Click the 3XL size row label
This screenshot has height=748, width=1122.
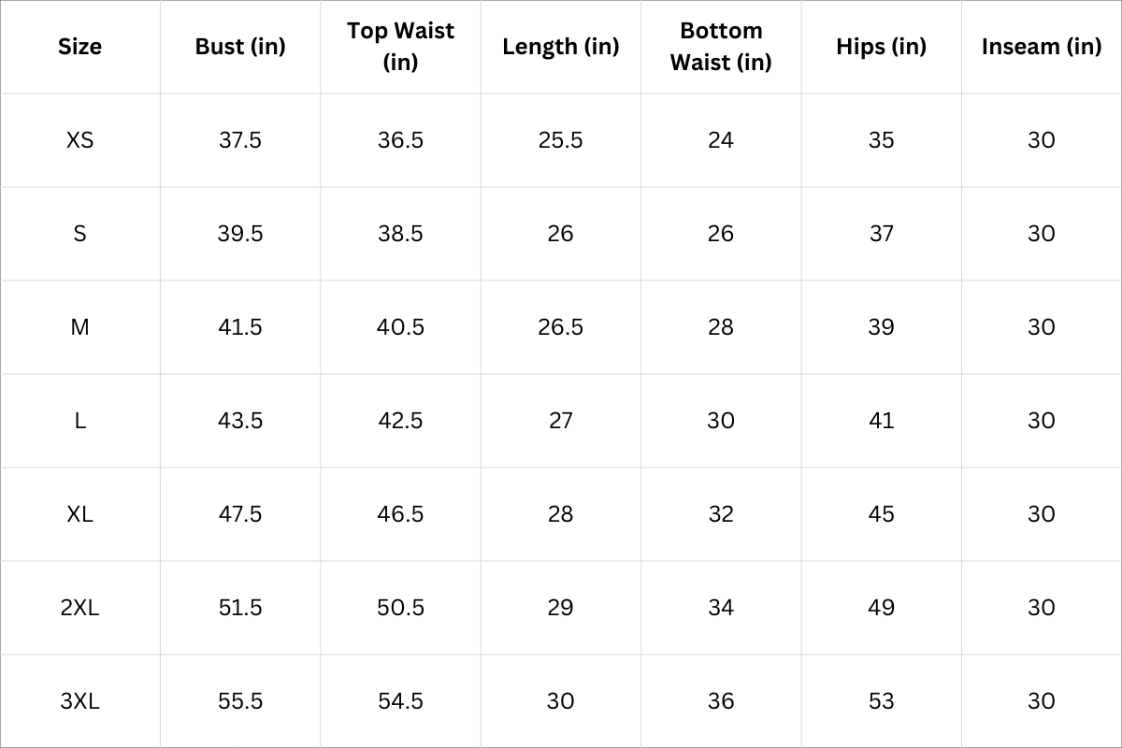coord(79,701)
